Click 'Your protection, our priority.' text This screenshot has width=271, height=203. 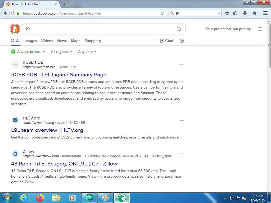(x=228, y=29)
